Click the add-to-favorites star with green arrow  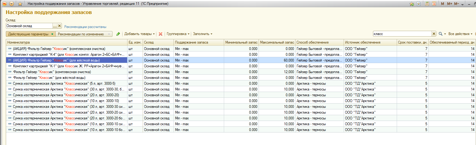[x=412, y=4]
